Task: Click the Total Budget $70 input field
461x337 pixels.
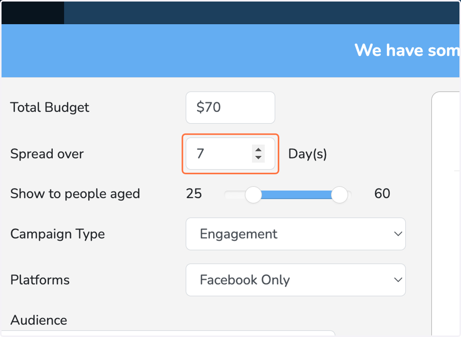Action: click(x=230, y=107)
